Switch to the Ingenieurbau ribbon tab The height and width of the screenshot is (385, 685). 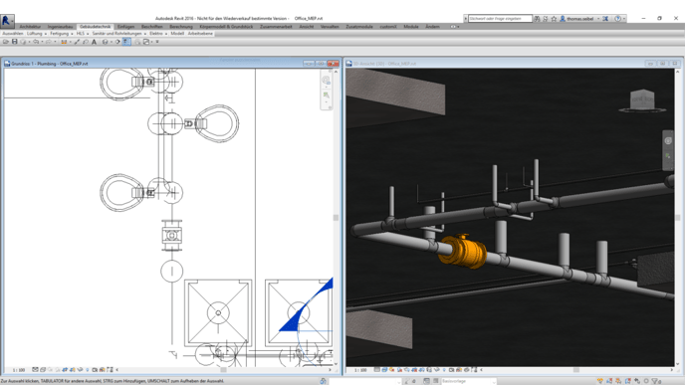[x=61, y=27]
